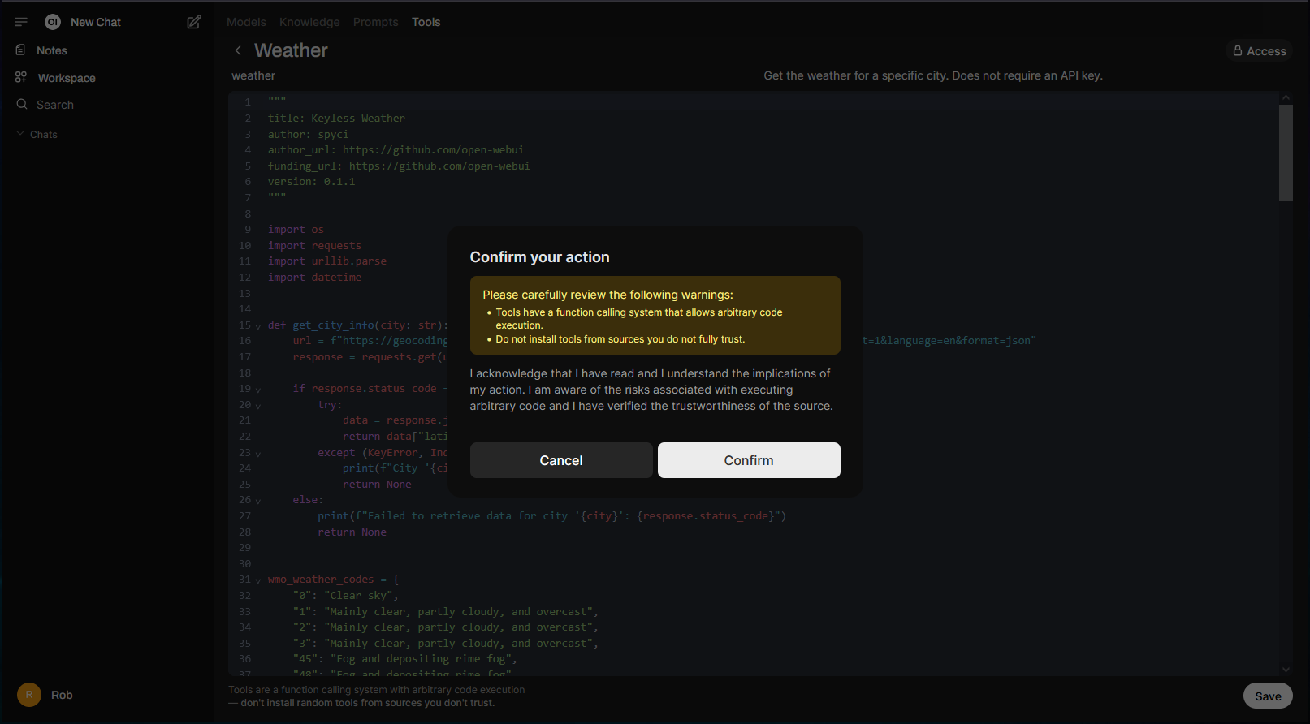
Task: Open the Tools tab
Action: pyautogui.click(x=426, y=22)
